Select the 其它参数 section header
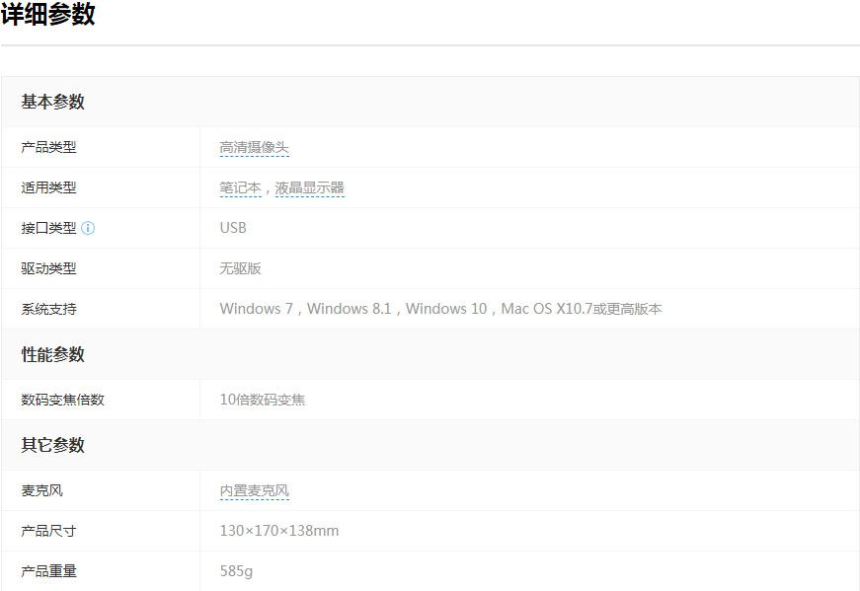The width and height of the screenshot is (860, 591). (x=53, y=445)
